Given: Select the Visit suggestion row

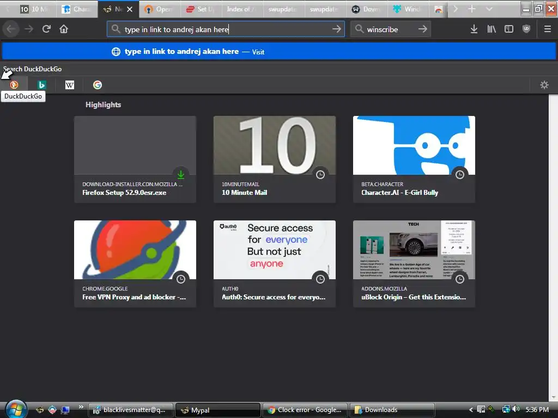Looking at the screenshot, I should [x=278, y=52].
